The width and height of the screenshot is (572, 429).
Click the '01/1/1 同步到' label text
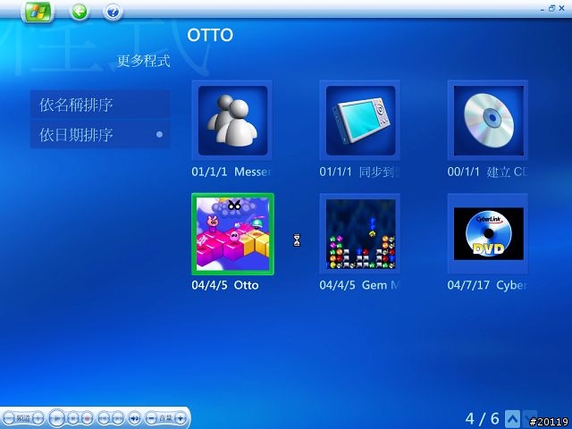(x=359, y=172)
